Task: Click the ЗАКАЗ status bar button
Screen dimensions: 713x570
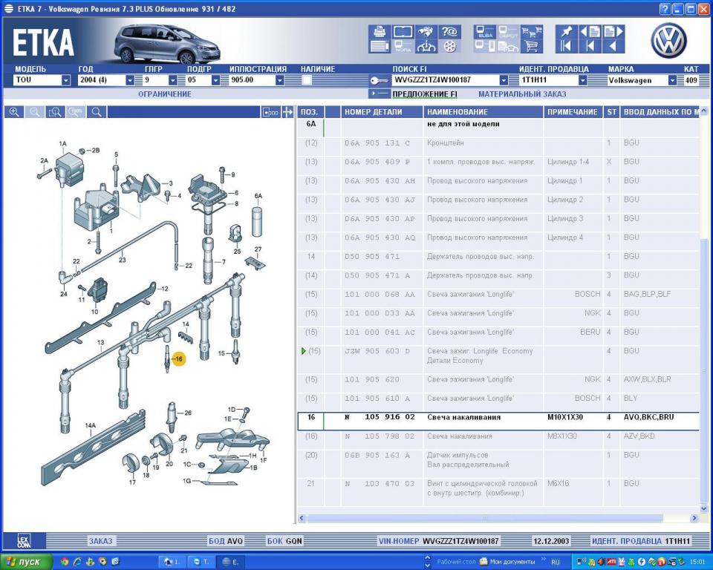Action: (x=100, y=541)
